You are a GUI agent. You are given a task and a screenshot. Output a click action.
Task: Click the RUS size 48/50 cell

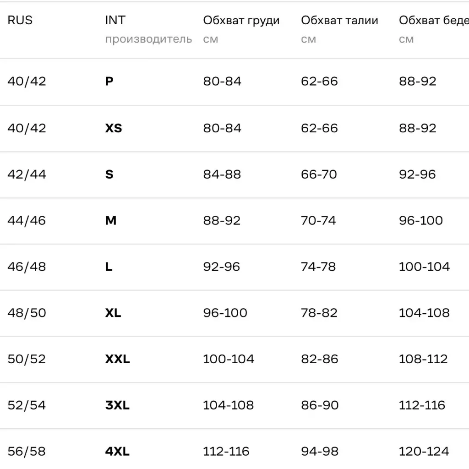coord(27,313)
